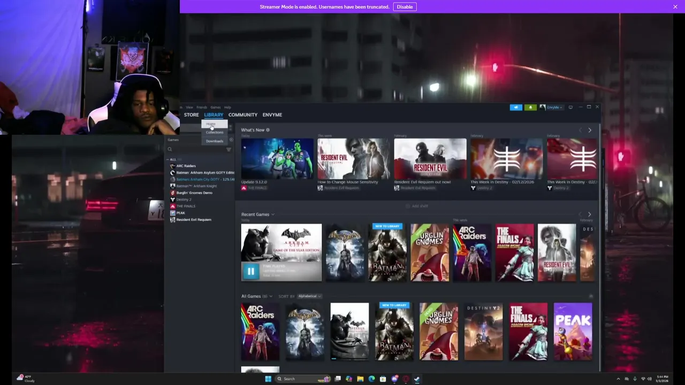Open the Sort By Alphabetical dropdown
Viewport: 685px width, 385px height.
click(x=309, y=296)
